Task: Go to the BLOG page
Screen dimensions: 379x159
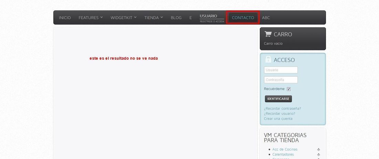Action: click(x=176, y=18)
